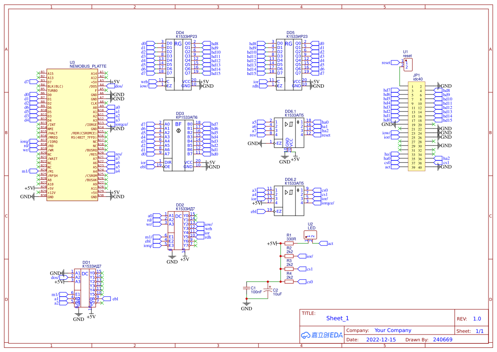497x352 pixels.
Task: Select the REV 1.0 value
Action: (477, 319)
